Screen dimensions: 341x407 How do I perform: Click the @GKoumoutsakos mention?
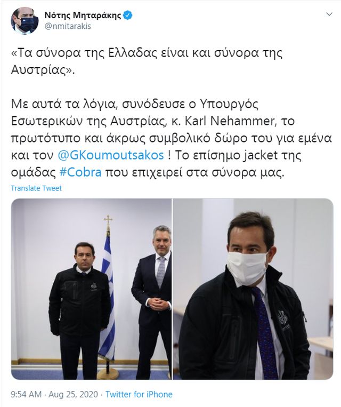pyautogui.click(x=111, y=155)
